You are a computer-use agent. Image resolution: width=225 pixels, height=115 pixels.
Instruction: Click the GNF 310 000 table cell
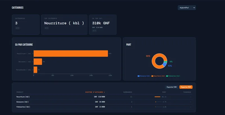coord(100,97)
